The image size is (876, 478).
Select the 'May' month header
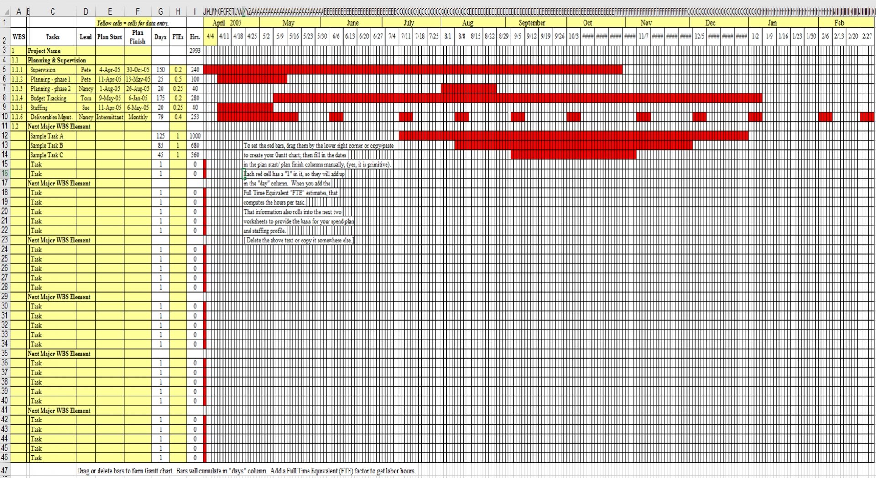point(290,23)
